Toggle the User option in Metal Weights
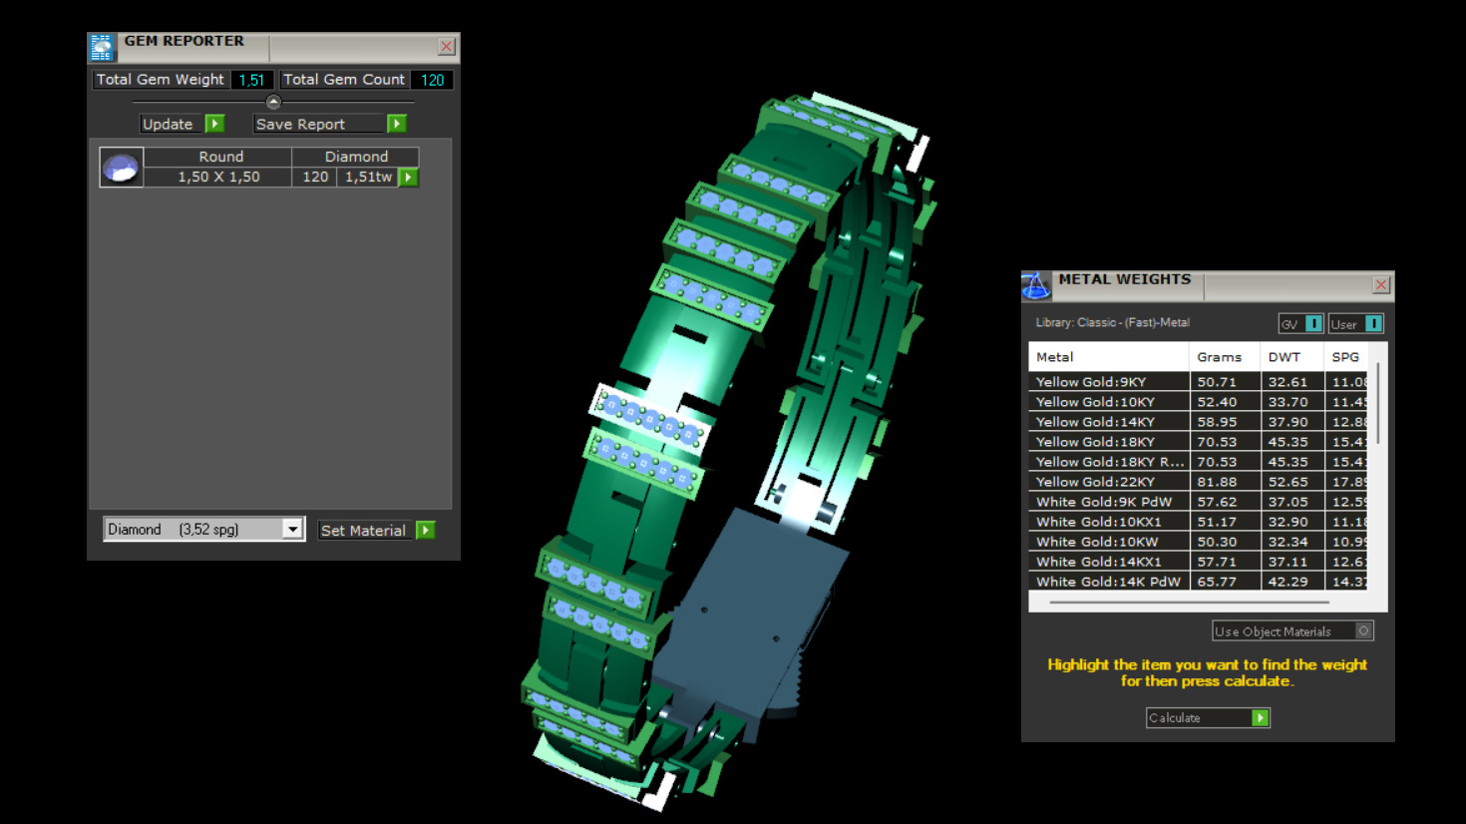This screenshot has width=1466, height=824. click(x=1356, y=323)
